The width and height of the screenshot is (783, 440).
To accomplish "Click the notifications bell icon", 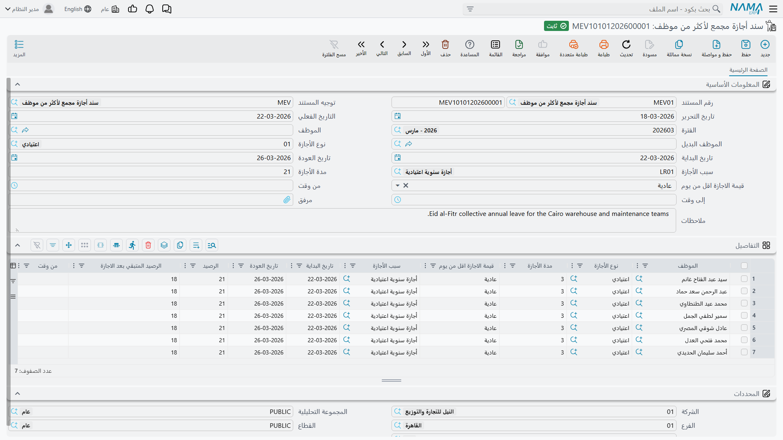I will pyautogui.click(x=150, y=9).
